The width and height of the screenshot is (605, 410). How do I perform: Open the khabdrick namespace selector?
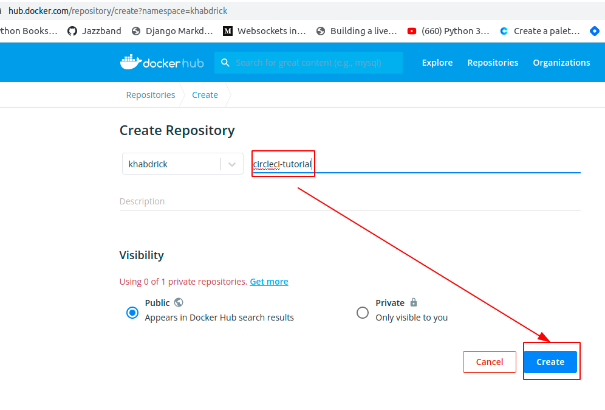point(182,164)
